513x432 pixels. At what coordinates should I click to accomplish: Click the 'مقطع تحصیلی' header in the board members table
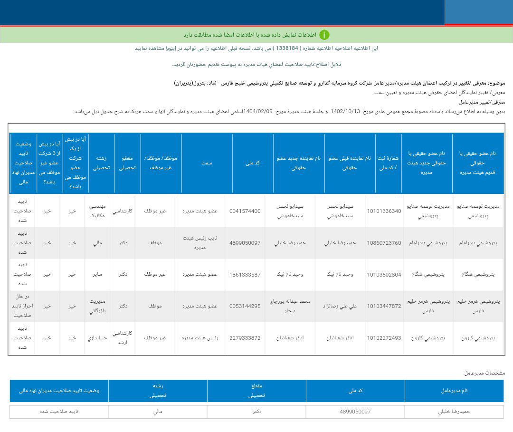pyautogui.click(x=127, y=163)
